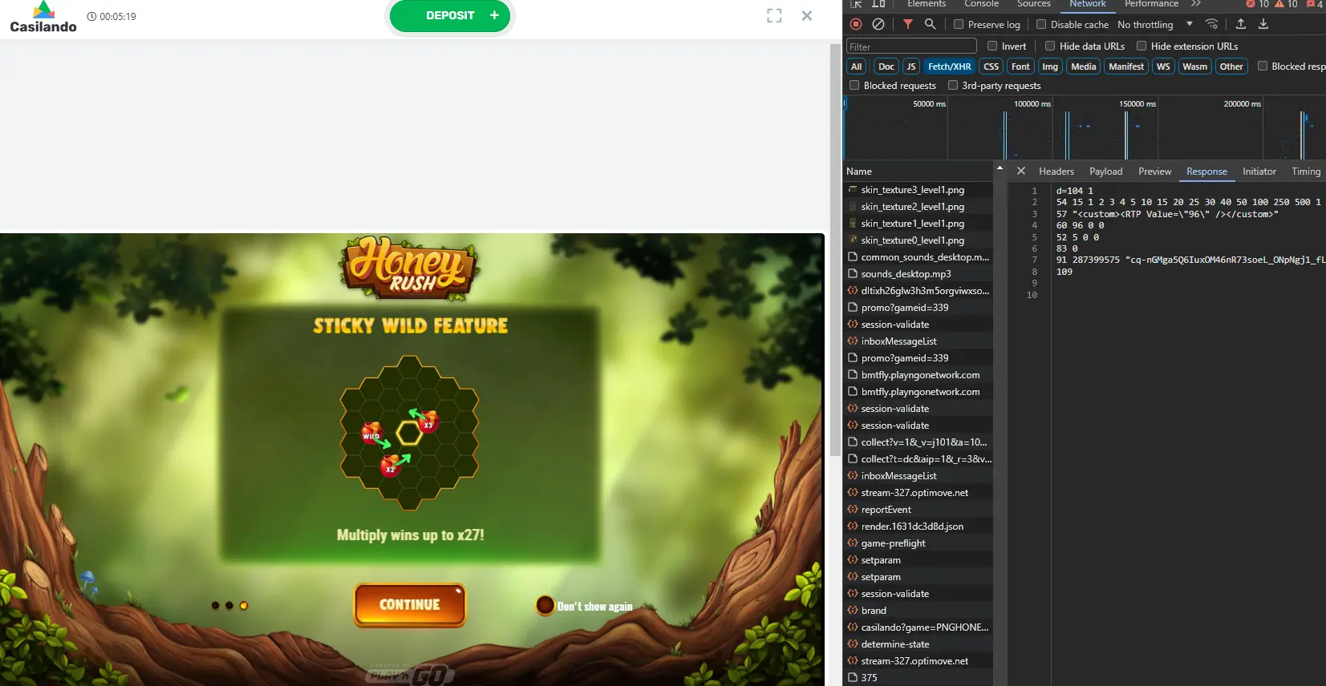Filter requests by Doc type
Screen dimensions: 1326x686
(886, 67)
